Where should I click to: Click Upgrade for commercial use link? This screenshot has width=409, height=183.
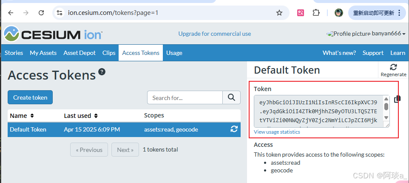pyautogui.click(x=215, y=34)
